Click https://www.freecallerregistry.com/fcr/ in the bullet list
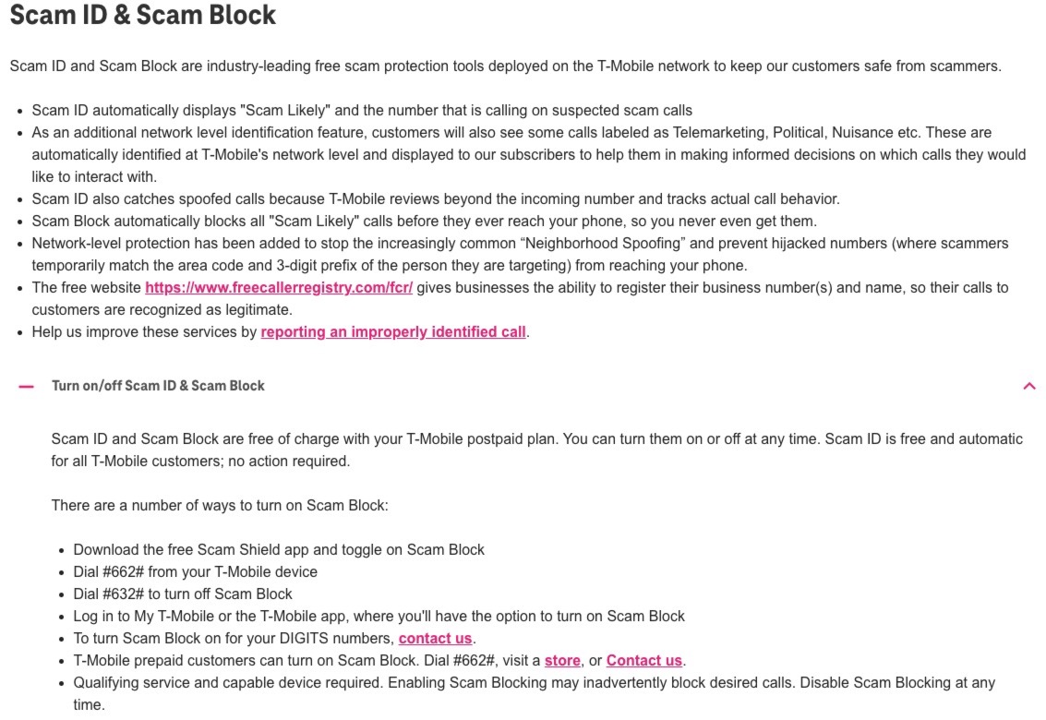 [278, 287]
